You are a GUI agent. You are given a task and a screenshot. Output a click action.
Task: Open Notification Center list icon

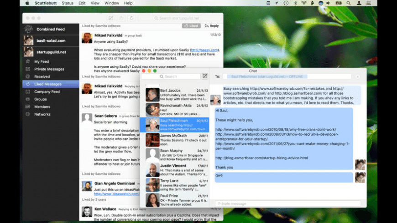pyautogui.click(x=368, y=3)
